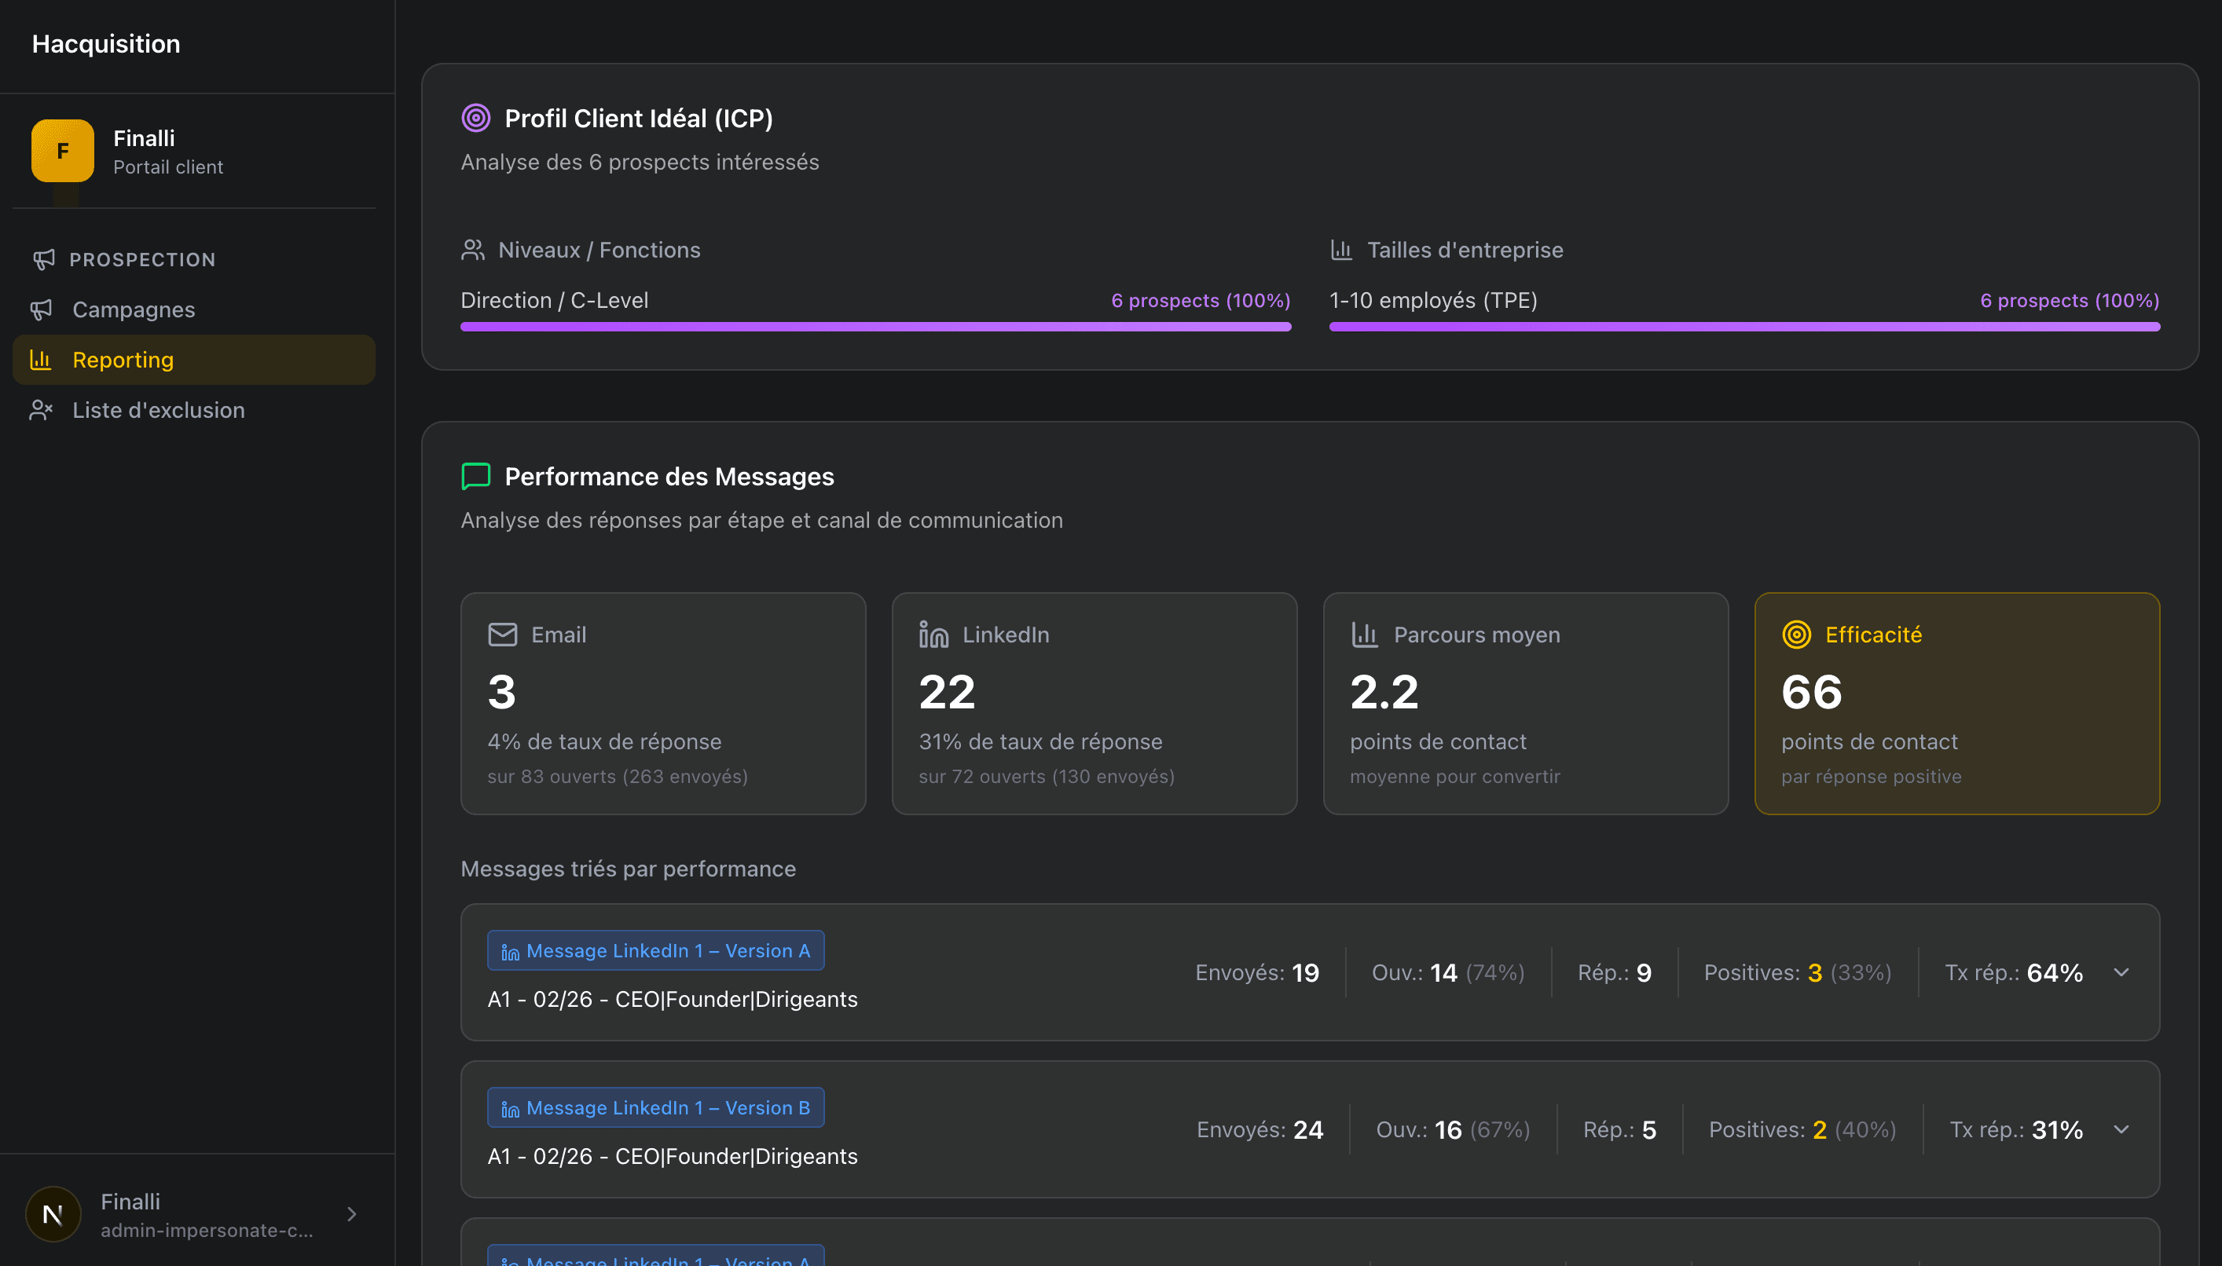
Task: Select the Reporting menu item
Action: tap(194, 360)
